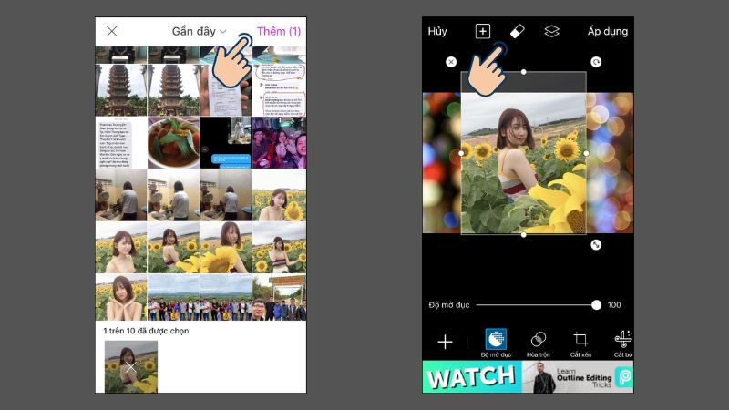
Task: Select the eraser tool
Action: tap(516, 31)
